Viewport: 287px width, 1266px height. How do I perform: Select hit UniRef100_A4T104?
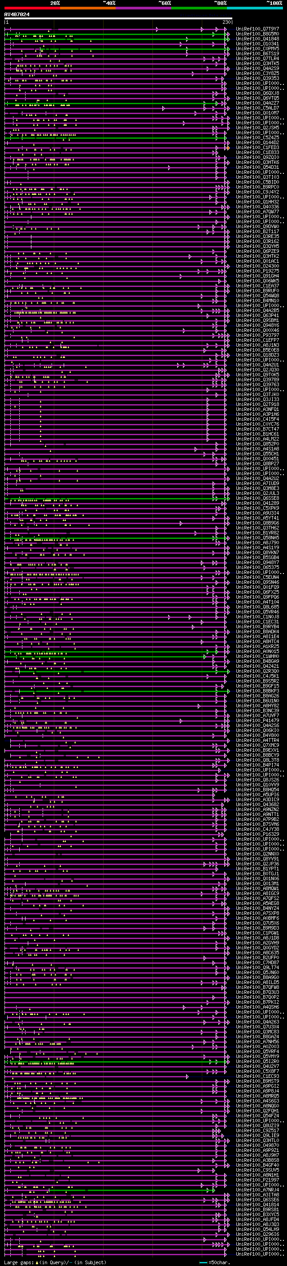(x=257, y=602)
